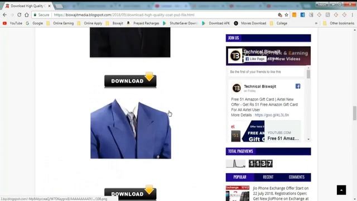Select the POPULAR tab
The width and height of the screenshot is (357, 201).
240,177
